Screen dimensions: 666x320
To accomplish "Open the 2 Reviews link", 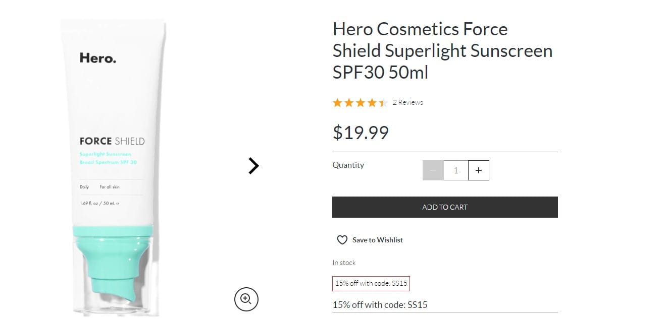I will tap(407, 102).
